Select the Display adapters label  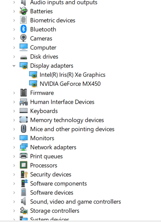point(52,66)
